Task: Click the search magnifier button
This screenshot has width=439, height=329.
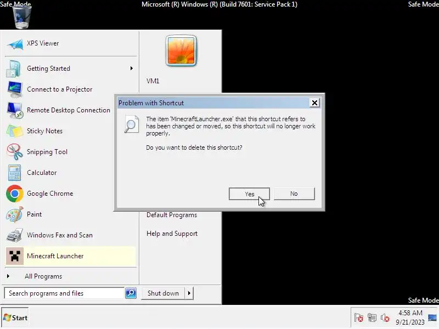Action: (x=131, y=293)
